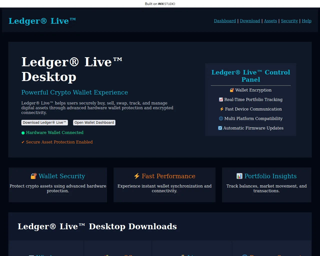Click Protect crypto assets description text
Screen dimensions: 320x256
coord(58,188)
